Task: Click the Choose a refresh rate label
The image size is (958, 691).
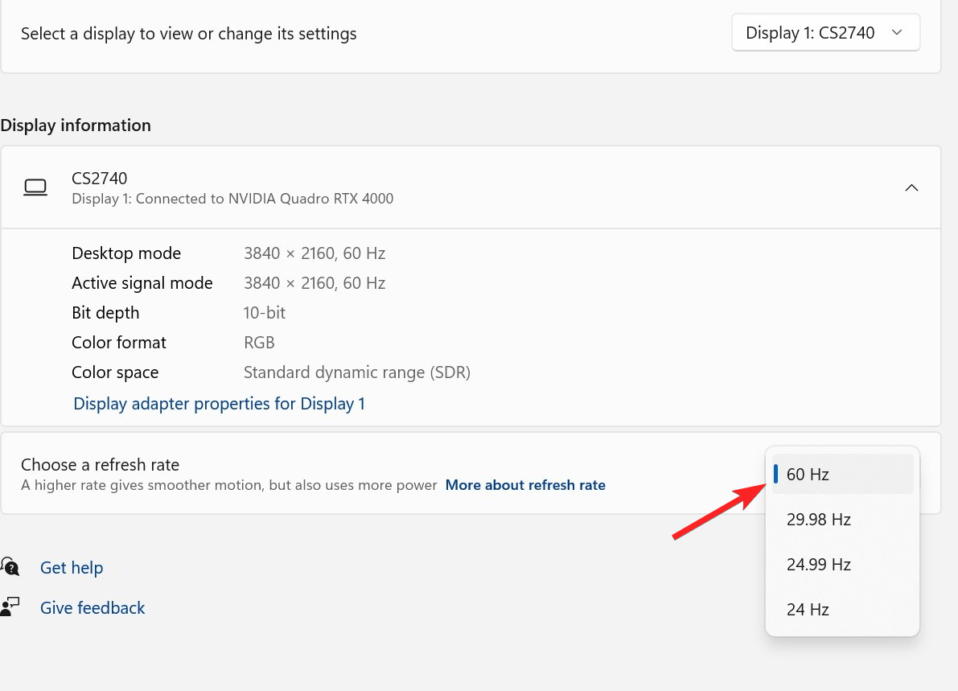Action: 100,465
